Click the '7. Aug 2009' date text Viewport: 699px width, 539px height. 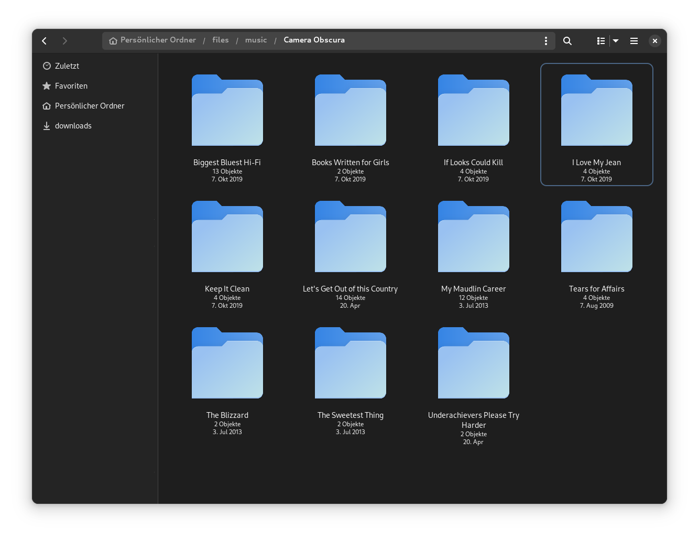point(597,306)
